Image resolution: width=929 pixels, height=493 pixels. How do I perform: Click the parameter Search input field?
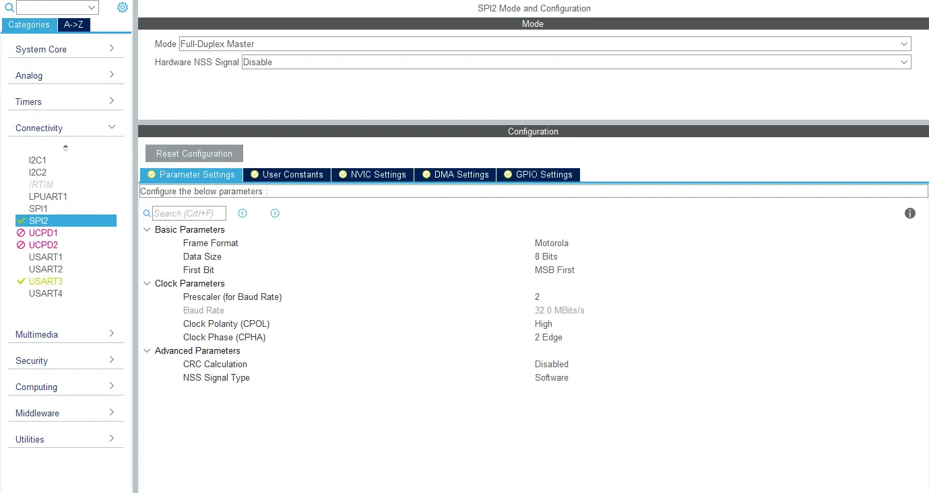coord(189,213)
